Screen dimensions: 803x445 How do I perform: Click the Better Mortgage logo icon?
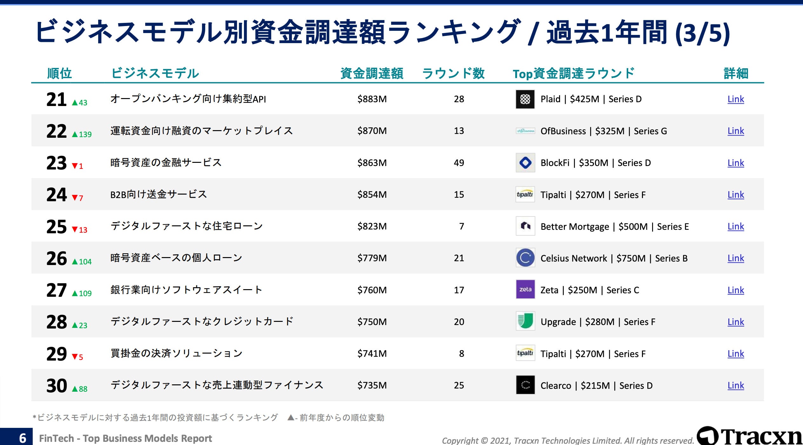(525, 226)
